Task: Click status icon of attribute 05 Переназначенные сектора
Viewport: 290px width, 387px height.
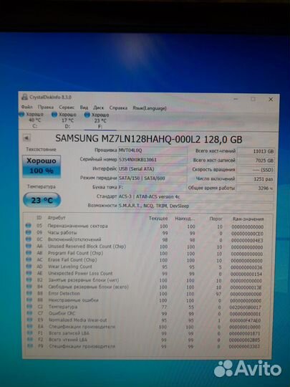Action: pos(29,226)
